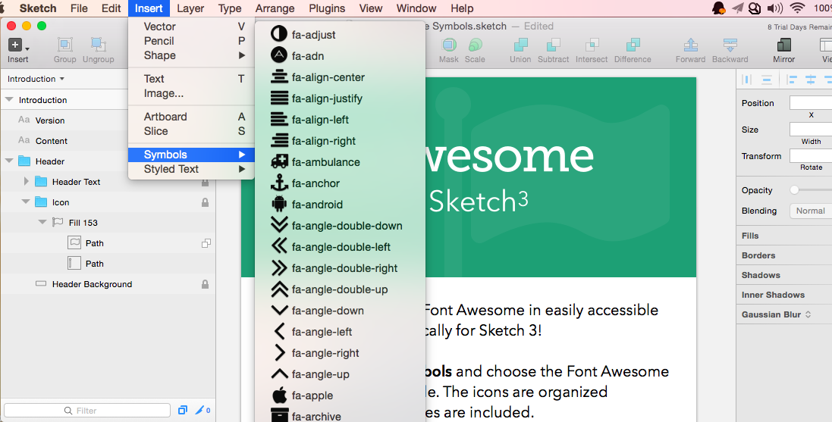The width and height of the screenshot is (832, 422).
Task: Open the Mirror tool
Action: coord(783,50)
